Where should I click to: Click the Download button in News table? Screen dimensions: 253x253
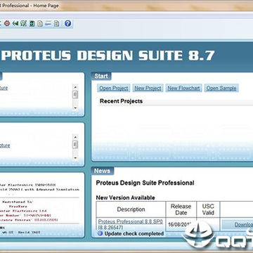[238, 225]
